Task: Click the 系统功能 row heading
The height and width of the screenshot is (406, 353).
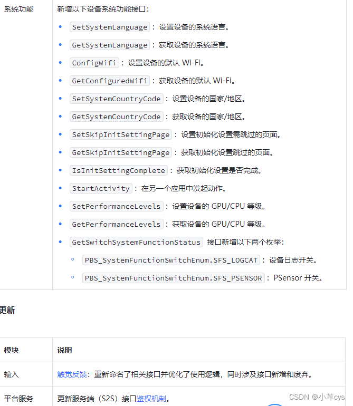Action: 18,9
